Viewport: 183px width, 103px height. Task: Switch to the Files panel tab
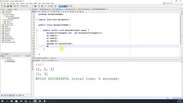16,9
